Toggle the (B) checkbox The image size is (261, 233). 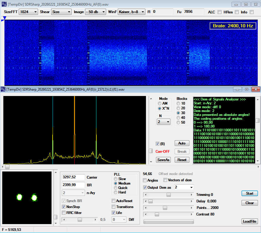(158, 144)
